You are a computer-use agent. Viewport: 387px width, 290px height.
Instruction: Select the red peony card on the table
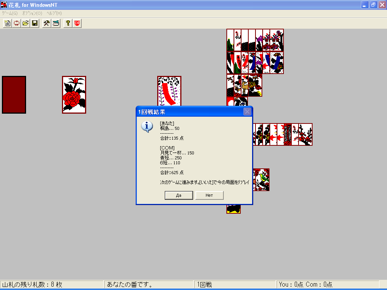click(74, 95)
